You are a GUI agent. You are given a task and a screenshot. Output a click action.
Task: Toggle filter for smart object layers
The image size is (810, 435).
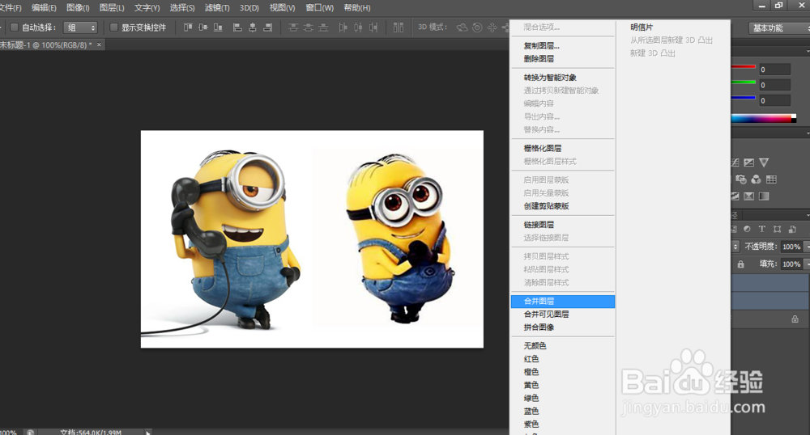pos(792,229)
